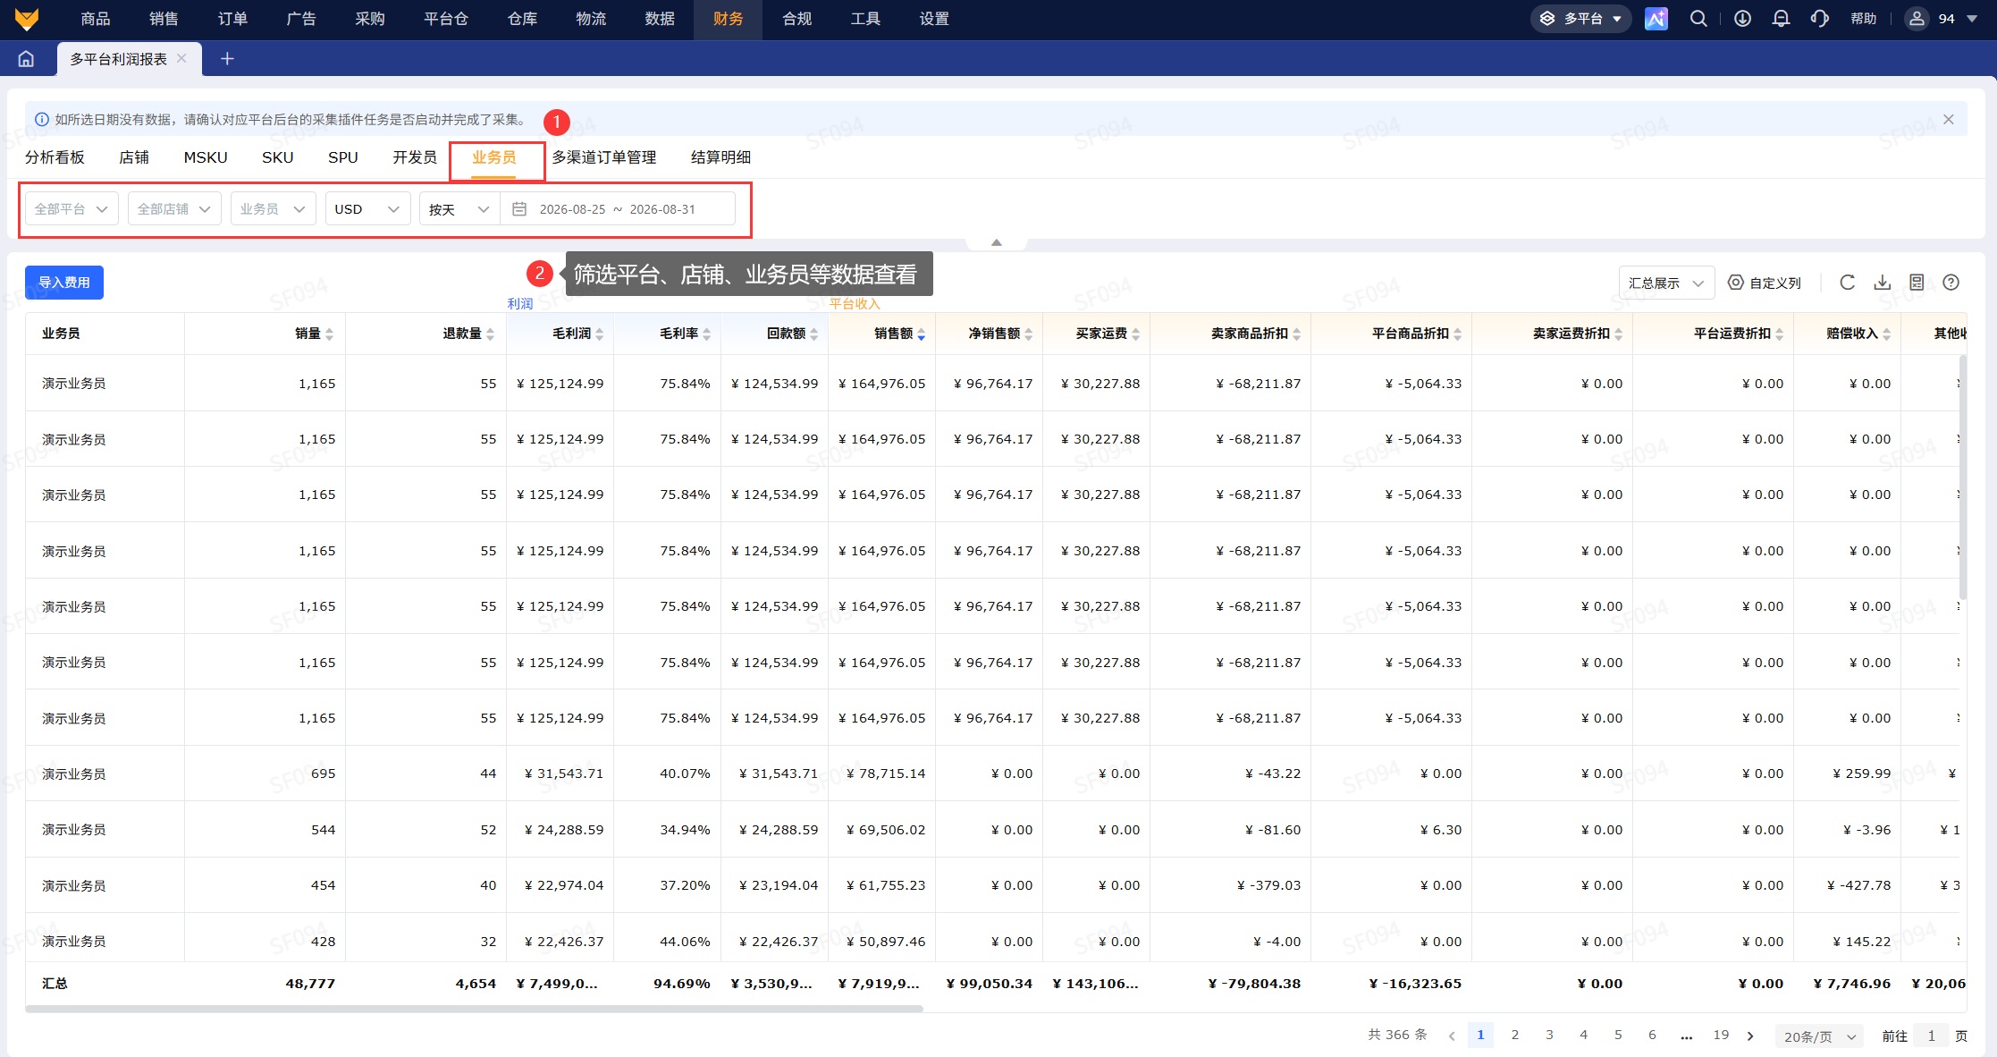Click the goto page number input
The width and height of the screenshot is (1997, 1057).
click(x=1931, y=1036)
